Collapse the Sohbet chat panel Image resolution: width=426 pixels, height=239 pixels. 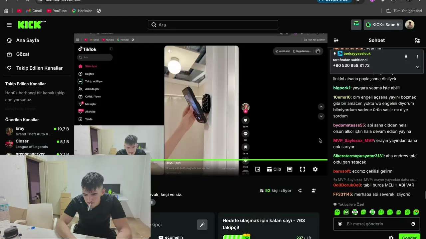coord(336,40)
